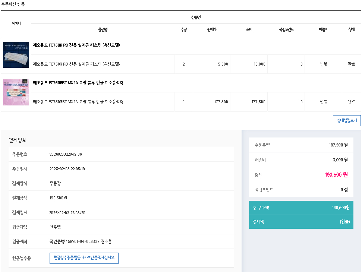Click the 상태설명보기 (status explanation) button
Viewport: 362px width, 272px height.
pyautogui.click(x=346, y=120)
